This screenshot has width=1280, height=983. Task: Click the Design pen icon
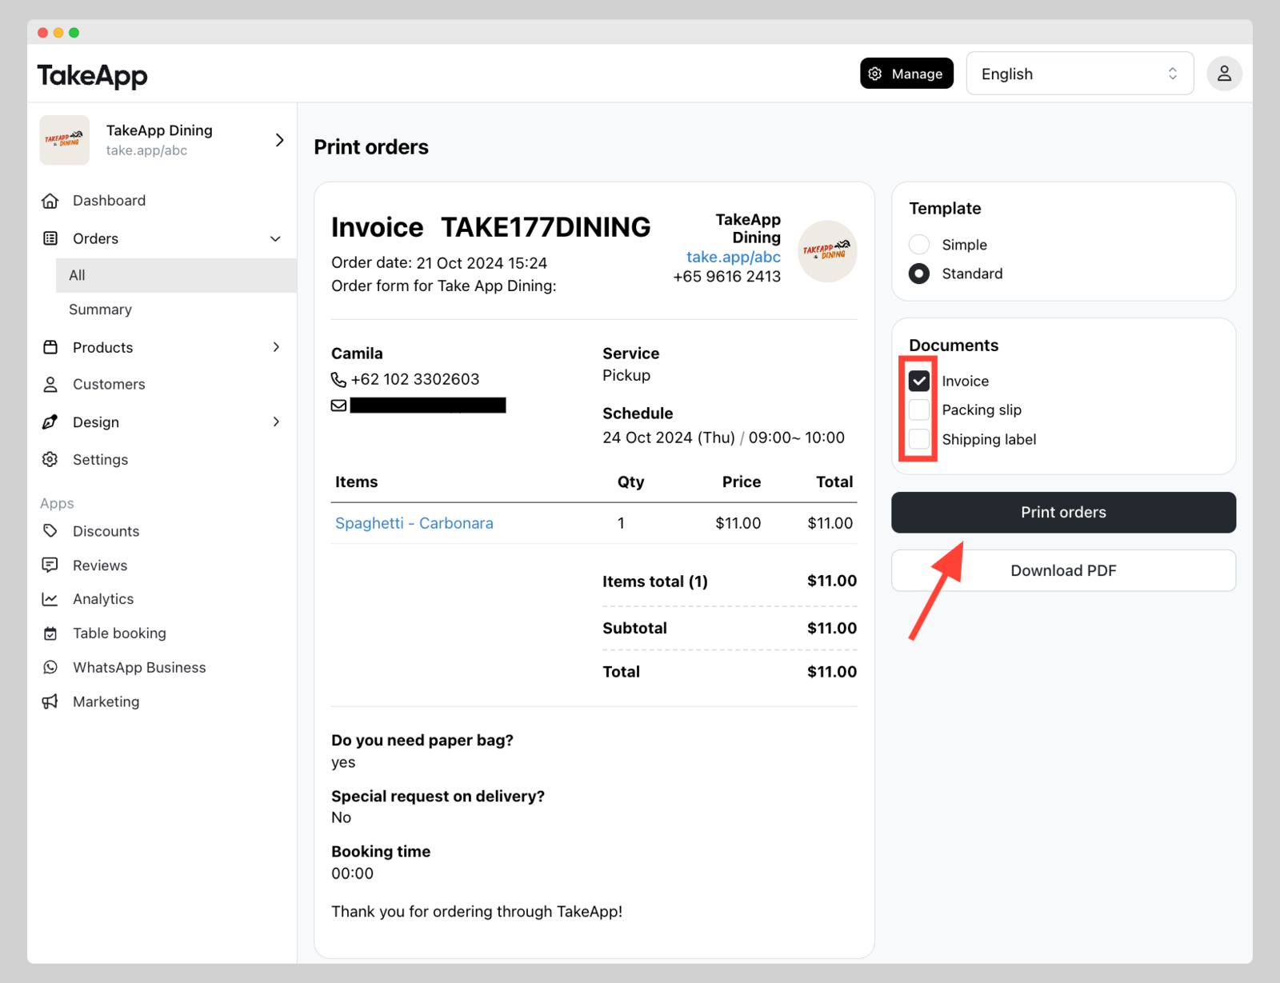pyautogui.click(x=50, y=422)
